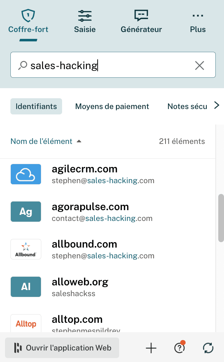This screenshot has height=362, width=224.
Task: Open the Générateur tab
Action: pyautogui.click(x=141, y=21)
